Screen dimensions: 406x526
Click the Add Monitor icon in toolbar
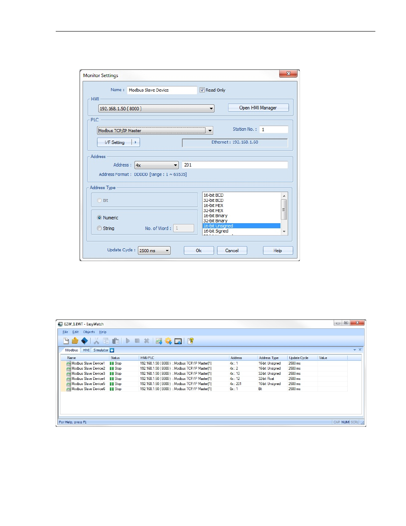(159, 341)
